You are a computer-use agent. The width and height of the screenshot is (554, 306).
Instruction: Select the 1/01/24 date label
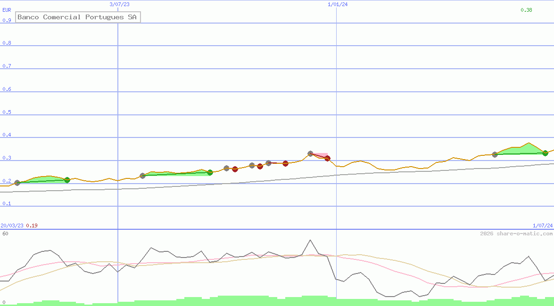coord(338,4)
